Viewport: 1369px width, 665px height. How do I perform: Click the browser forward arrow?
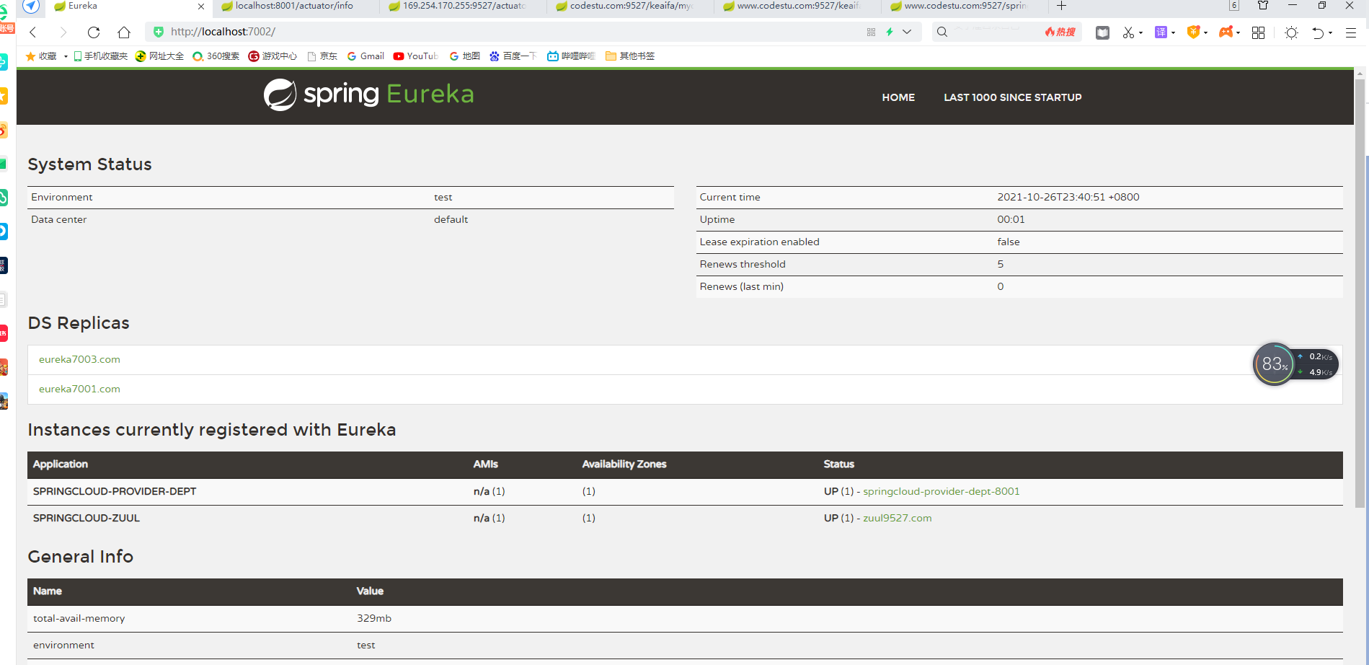(x=63, y=32)
